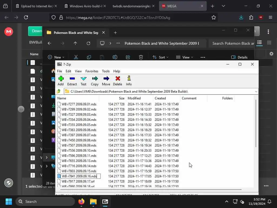
Task: Select file WB r7716 2009.09.14.nds
Action: click(x=79, y=166)
